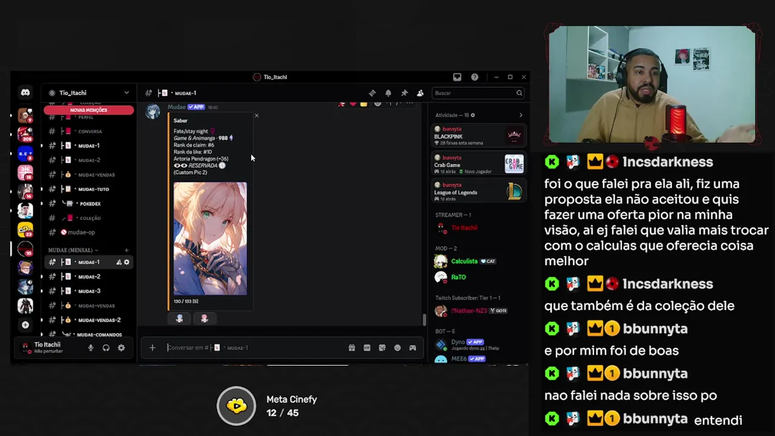Open server icon with 16 badge
The width and height of the screenshot is (775, 436).
point(25,191)
